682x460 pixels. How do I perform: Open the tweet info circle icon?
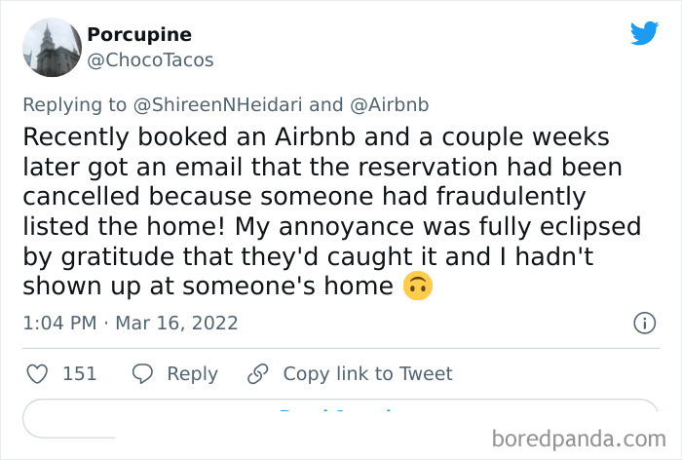tap(643, 323)
